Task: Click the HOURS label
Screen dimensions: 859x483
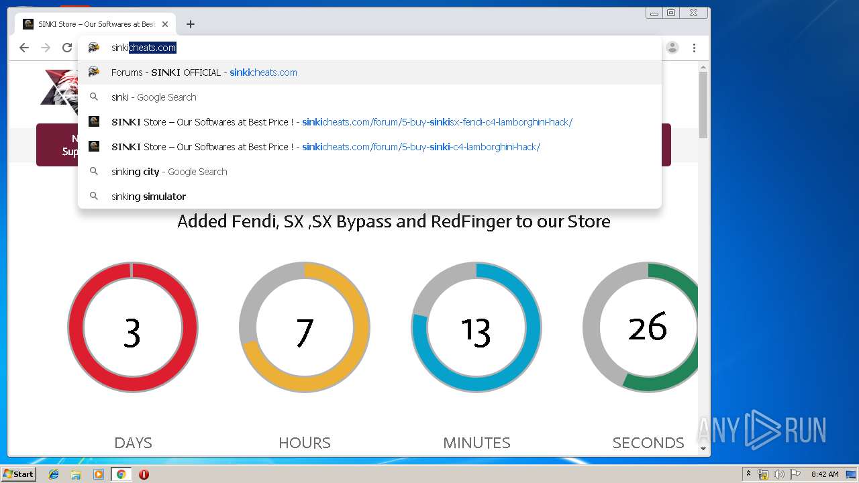Action: [305, 443]
